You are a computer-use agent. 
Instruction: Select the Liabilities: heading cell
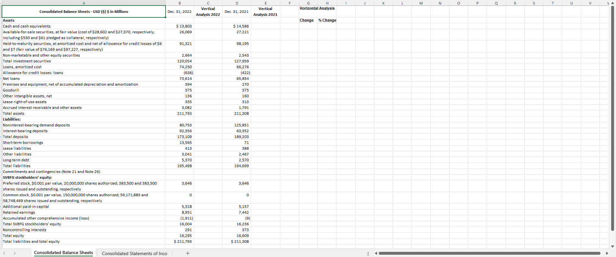pos(84,119)
